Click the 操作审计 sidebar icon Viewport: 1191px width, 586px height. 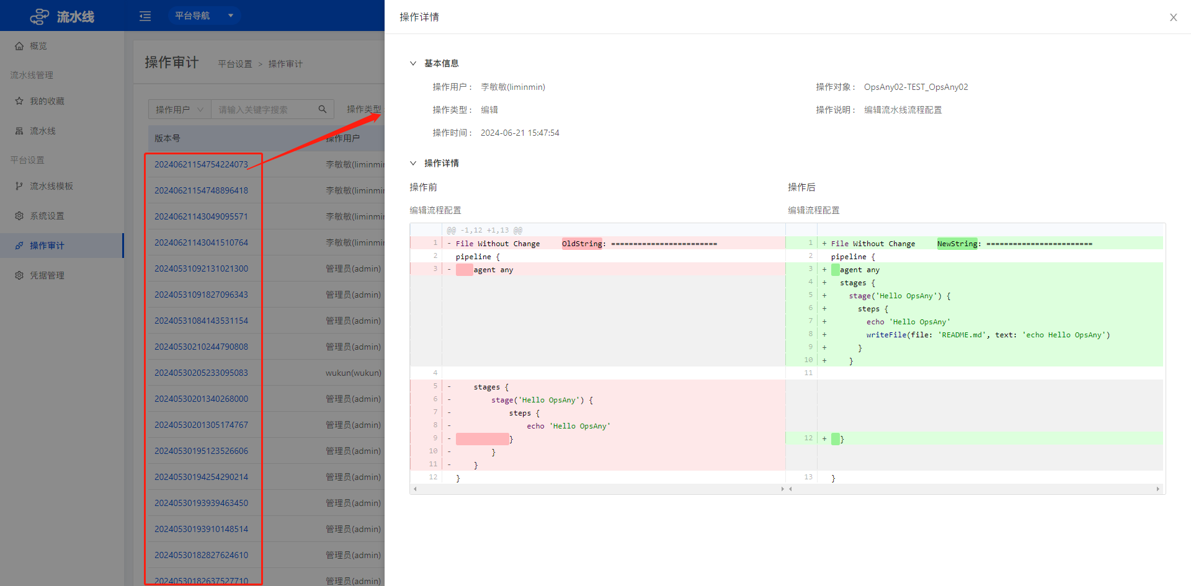19,246
